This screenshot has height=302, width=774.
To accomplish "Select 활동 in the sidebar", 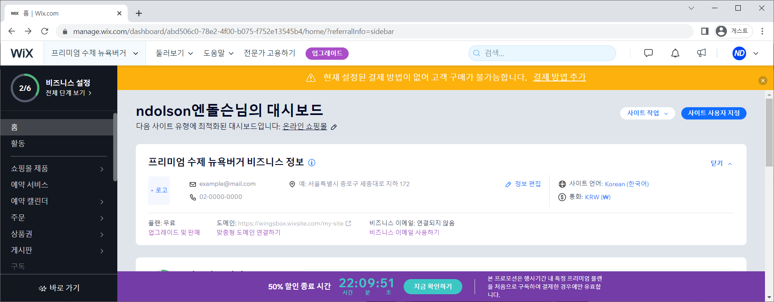I will [57, 144].
